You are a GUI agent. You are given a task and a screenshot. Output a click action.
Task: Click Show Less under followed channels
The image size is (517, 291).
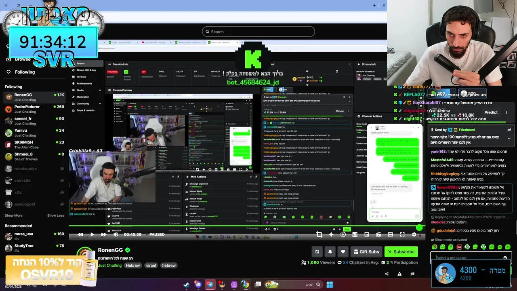coord(56,215)
